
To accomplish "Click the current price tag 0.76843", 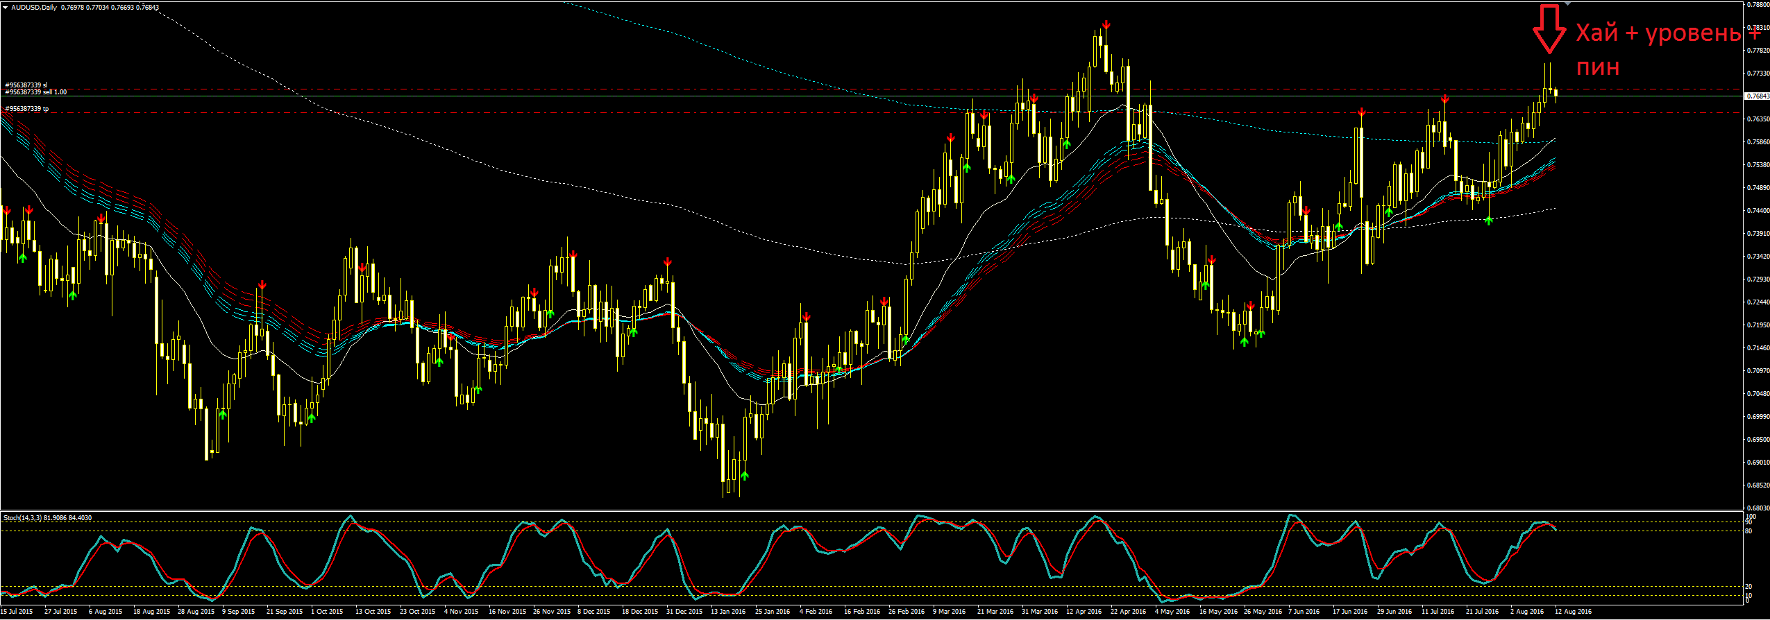I will (1757, 96).
